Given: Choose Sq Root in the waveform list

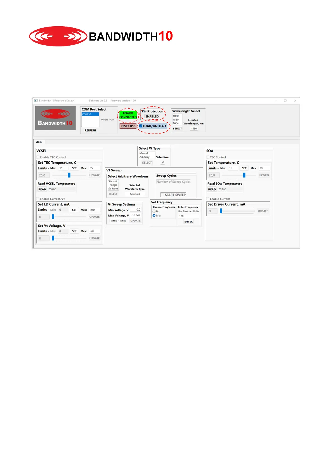Looking at the screenshot, I should [113, 189].
